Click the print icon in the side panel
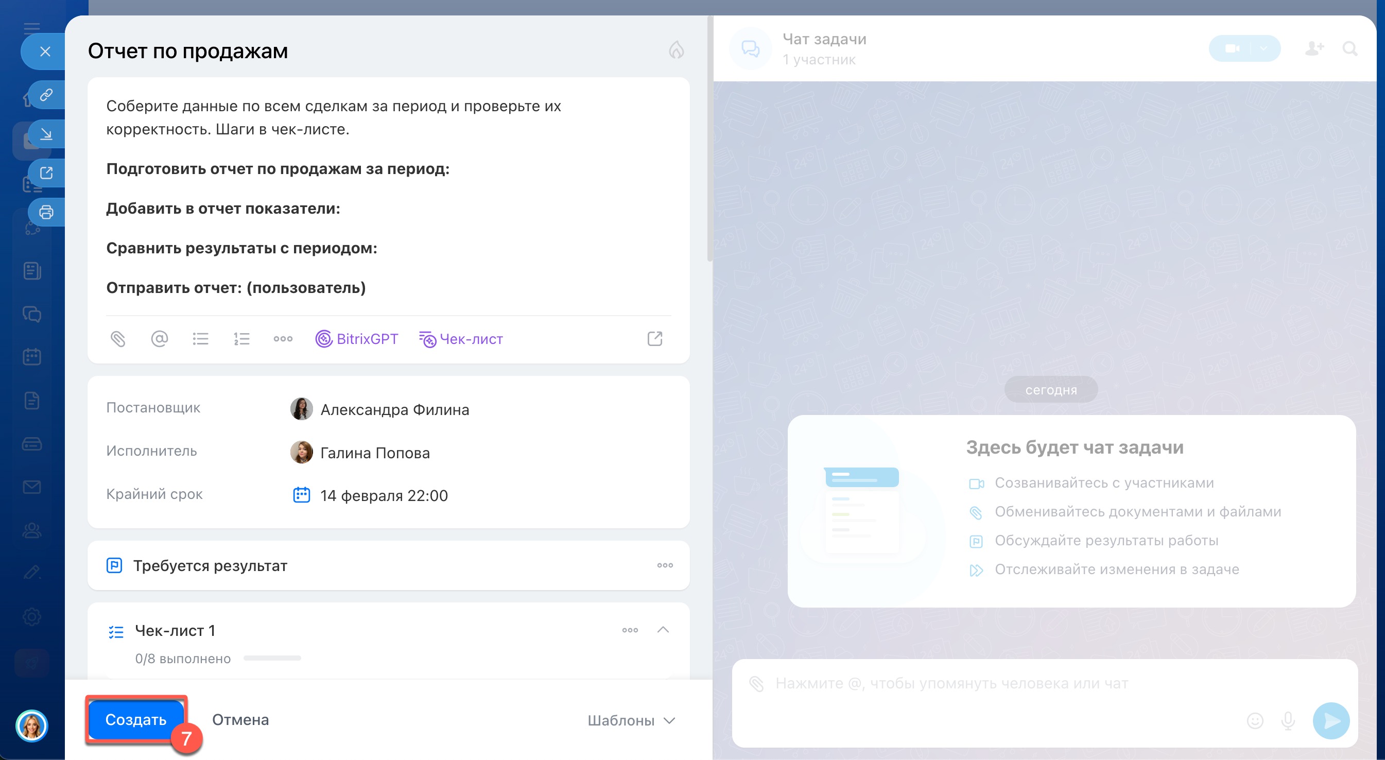 coord(46,213)
